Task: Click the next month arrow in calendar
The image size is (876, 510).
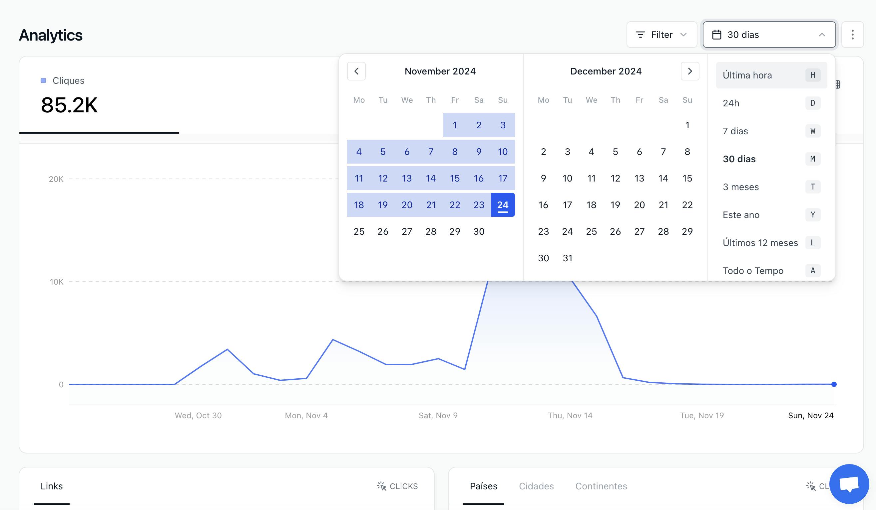Action: coord(690,71)
